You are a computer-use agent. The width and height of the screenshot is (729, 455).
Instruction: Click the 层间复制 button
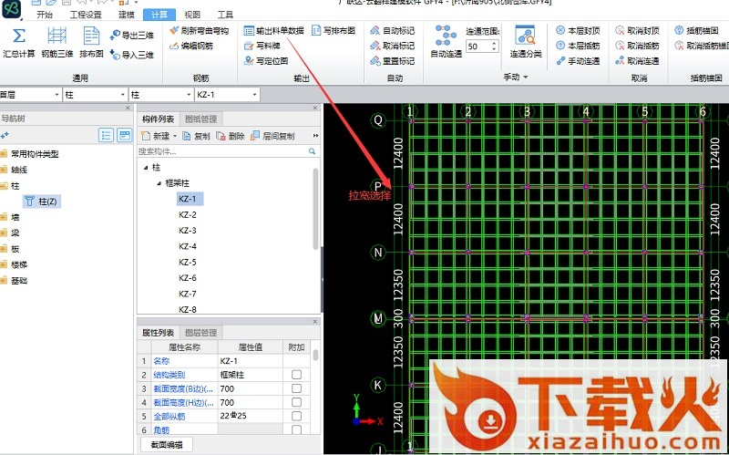point(272,136)
